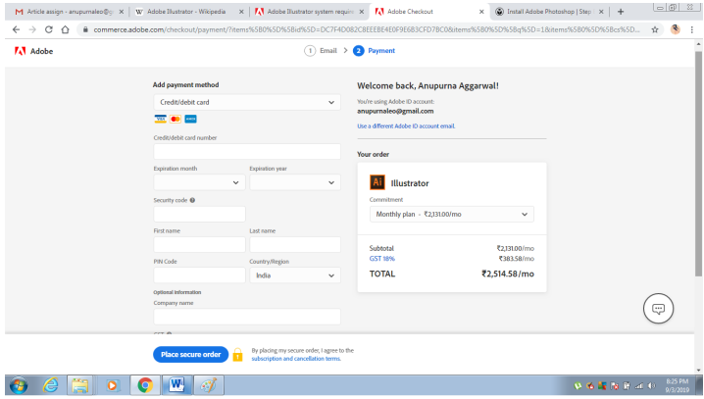Open a new browser tab

click(621, 12)
